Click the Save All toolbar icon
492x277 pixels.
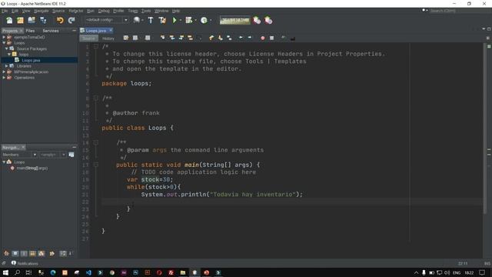tap(43, 21)
